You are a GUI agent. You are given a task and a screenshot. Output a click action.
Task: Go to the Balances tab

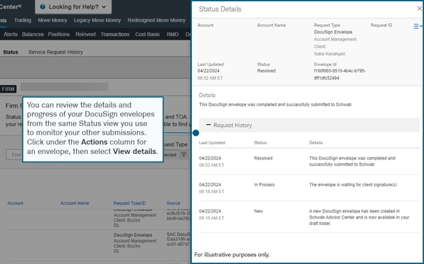33,34
